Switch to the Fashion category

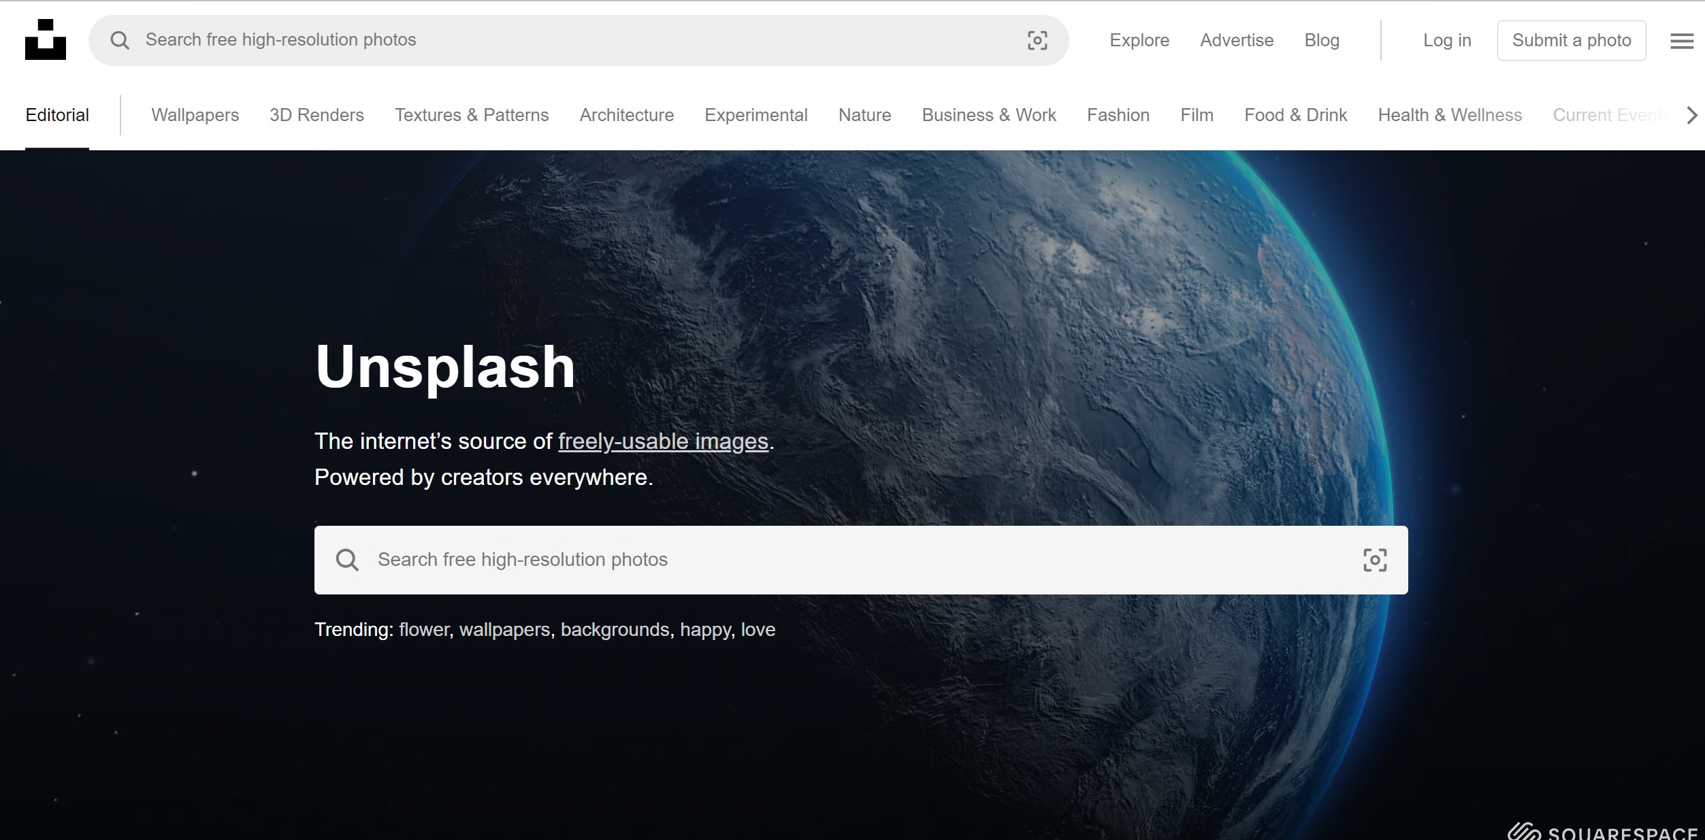(1118, 115)
